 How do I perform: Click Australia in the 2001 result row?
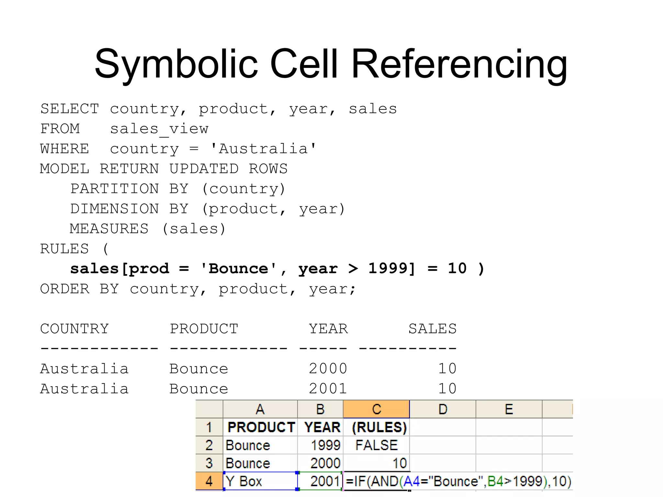[84, 389]
